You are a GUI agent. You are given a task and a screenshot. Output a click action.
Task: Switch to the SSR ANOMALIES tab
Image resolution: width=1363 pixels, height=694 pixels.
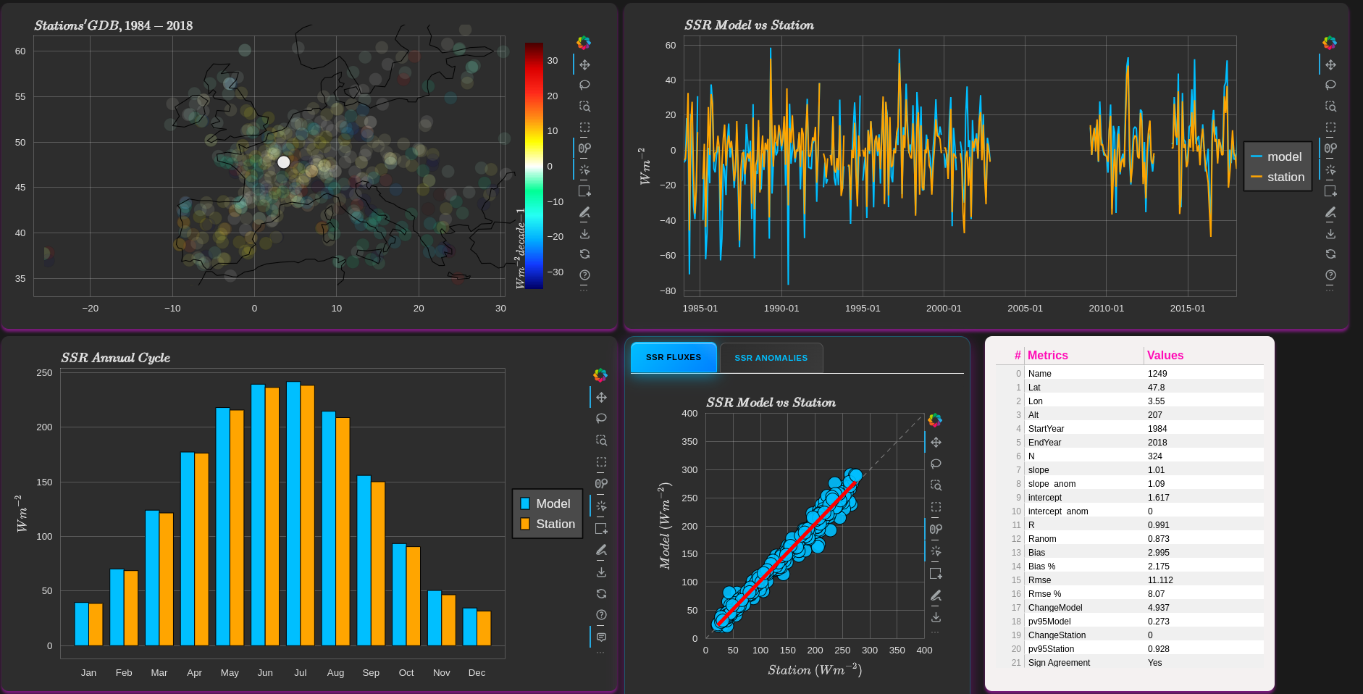[x=771, y=358]
